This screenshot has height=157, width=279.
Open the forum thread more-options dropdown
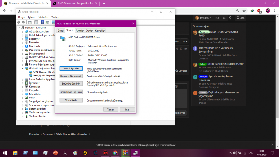185,41
